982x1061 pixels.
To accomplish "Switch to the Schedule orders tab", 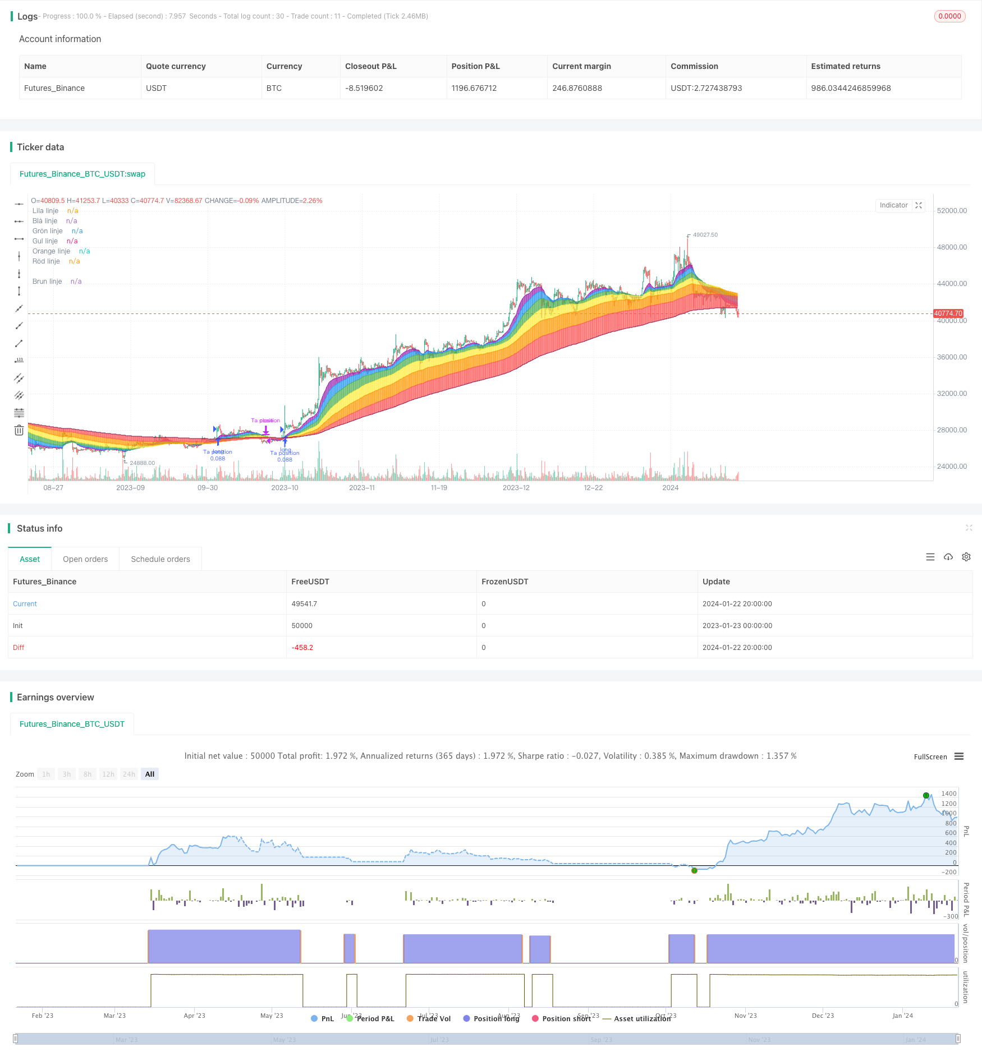I will (x=160, y=559).
